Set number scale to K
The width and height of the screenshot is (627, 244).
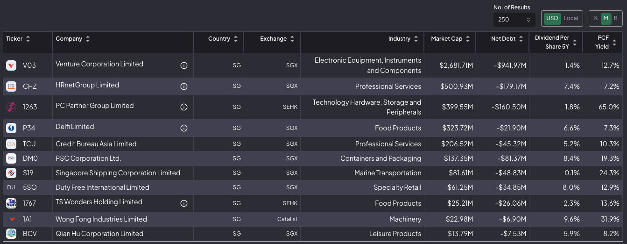[596, 18]
